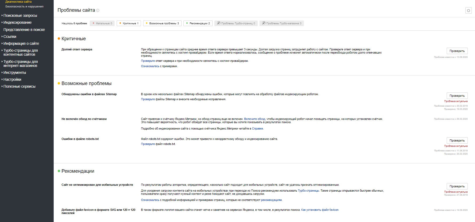The width and height of the screenshot is (475, 222).
Task: Click Возможные проблемы section heading
Action: [87, 83]
